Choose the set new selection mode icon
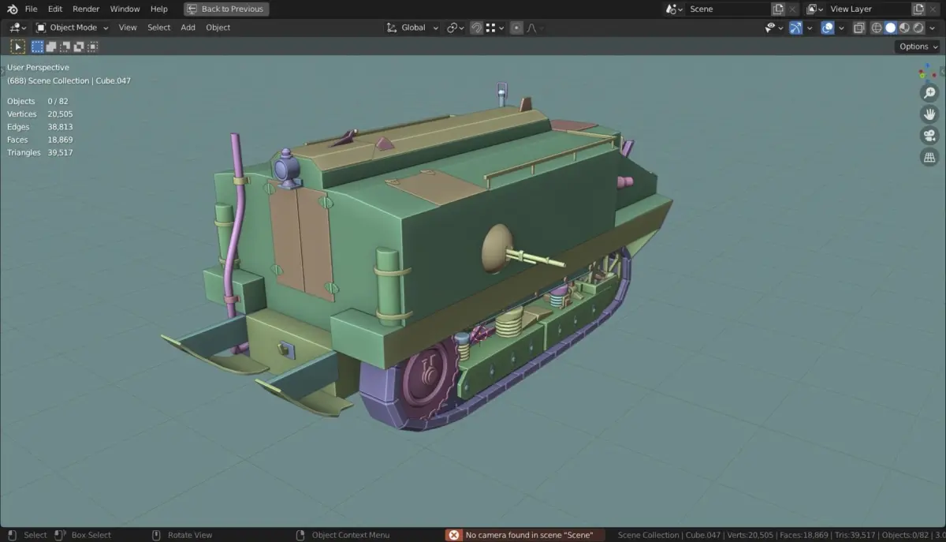Image resolution: width=946 pixels, height=542 pixels. click(37, 47)
